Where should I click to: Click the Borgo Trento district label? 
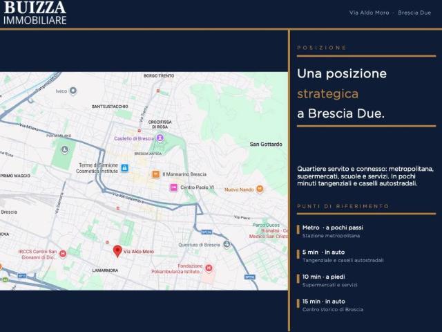coord(159,76)
